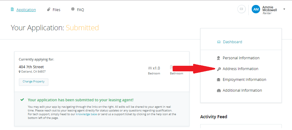Select Additional Information in the sidebar
This screenshot has width=292, height=130.
(242, 90)
